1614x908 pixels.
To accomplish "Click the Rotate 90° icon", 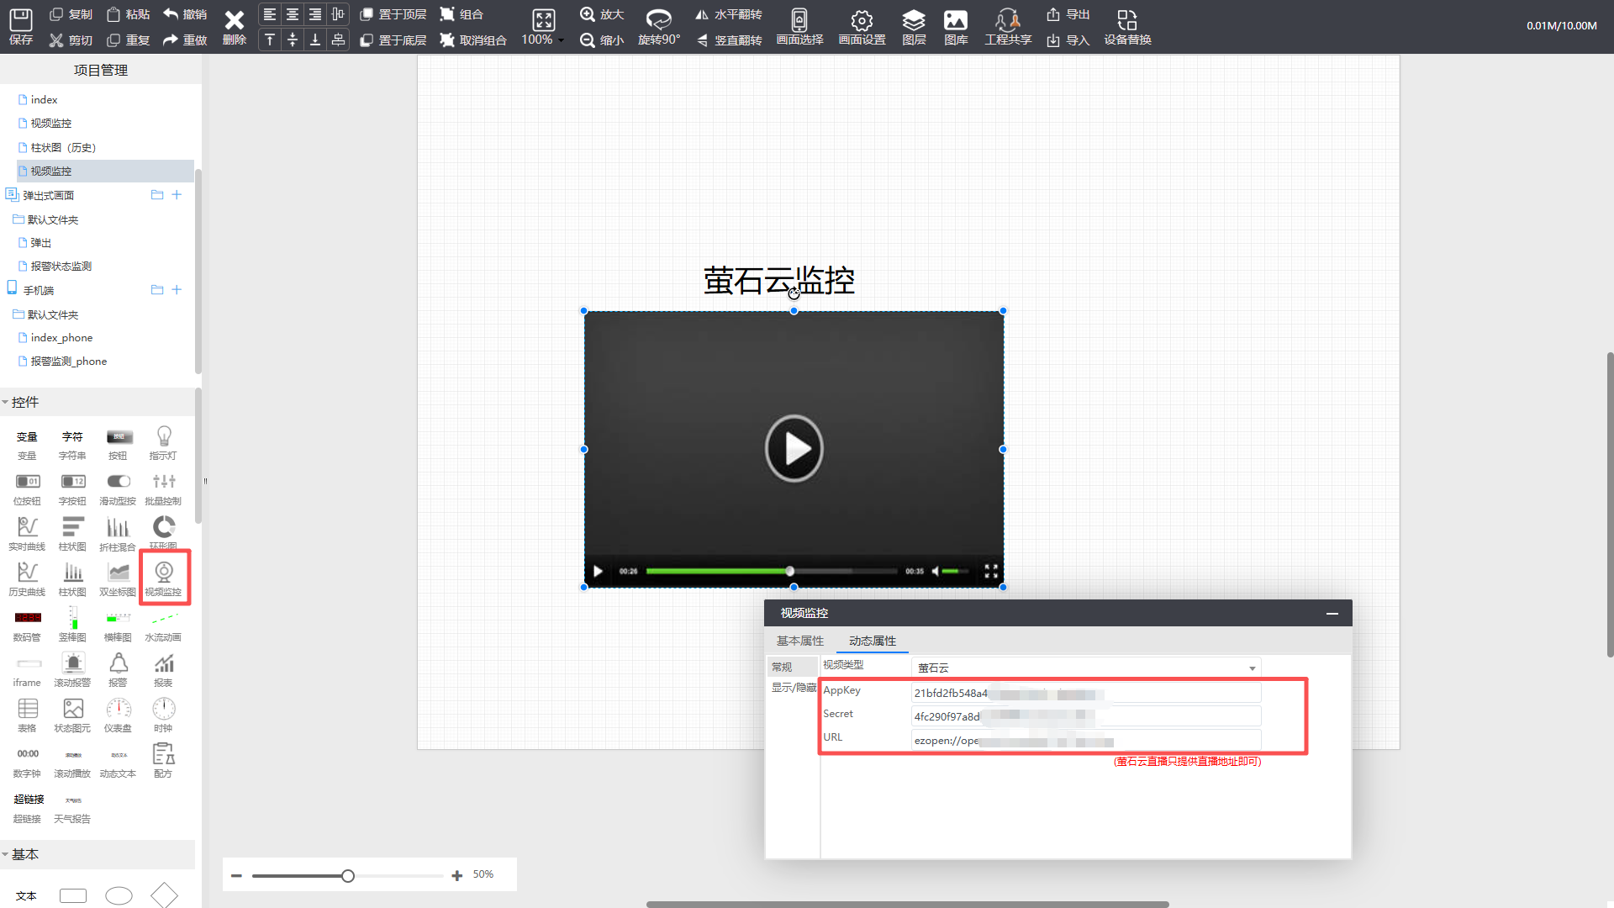I will click(x=658, y=19).
